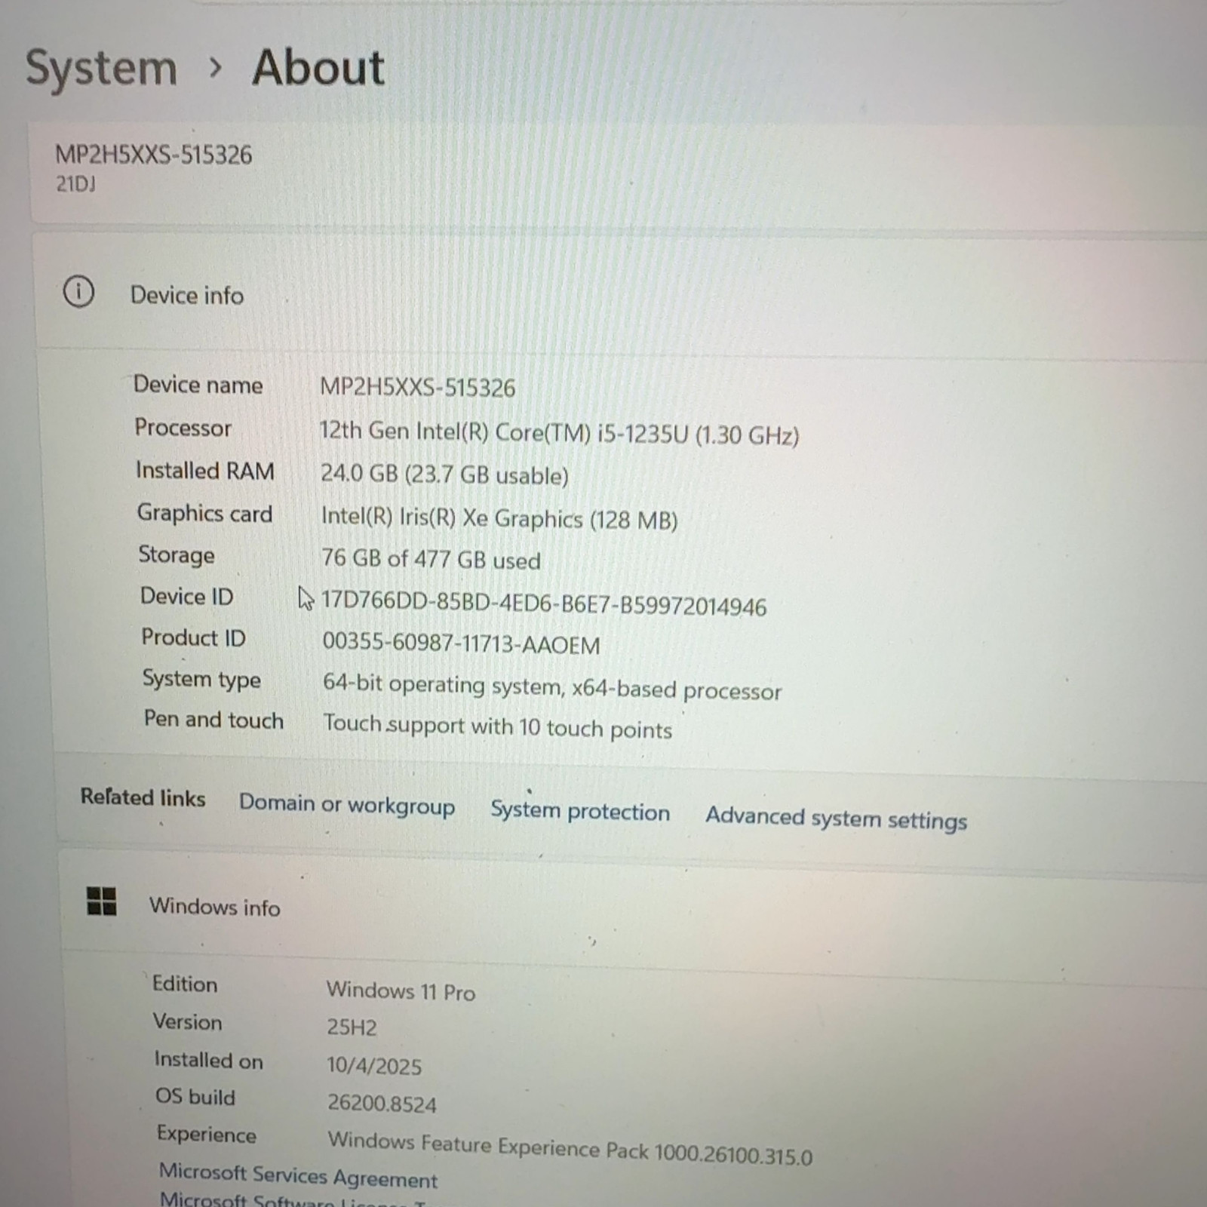The width and height of the screenshot is (1207, 1207).
Task: Click the Device name value MP2H5XXS-515326 in Device info
Action: pos(418,388)
